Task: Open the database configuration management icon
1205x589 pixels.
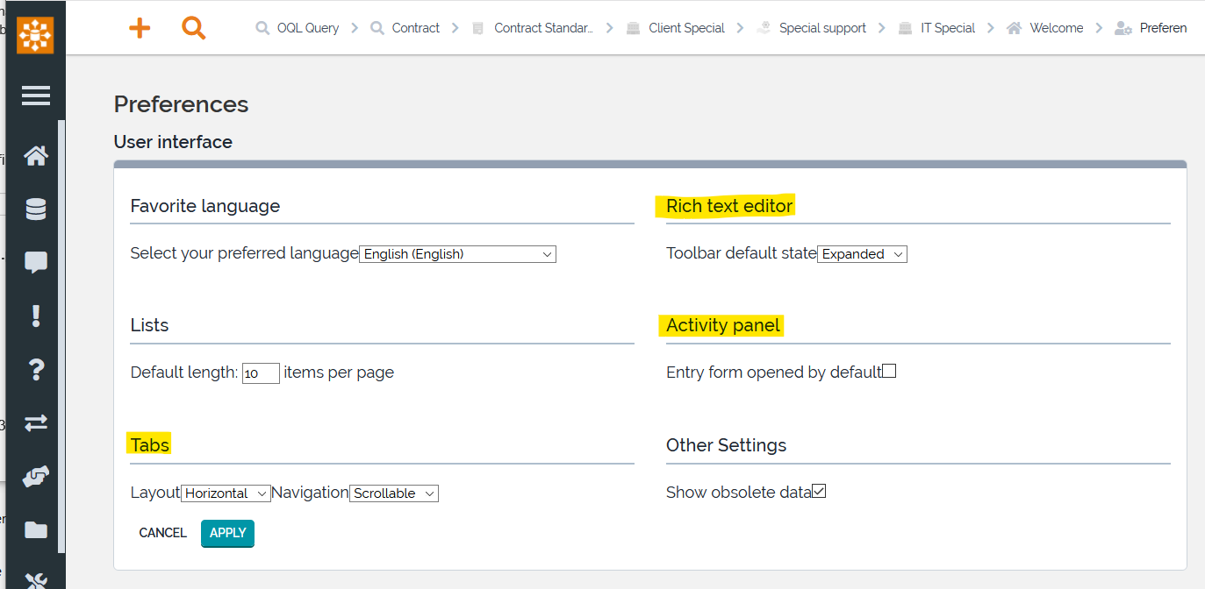Action: pos(35,209)
